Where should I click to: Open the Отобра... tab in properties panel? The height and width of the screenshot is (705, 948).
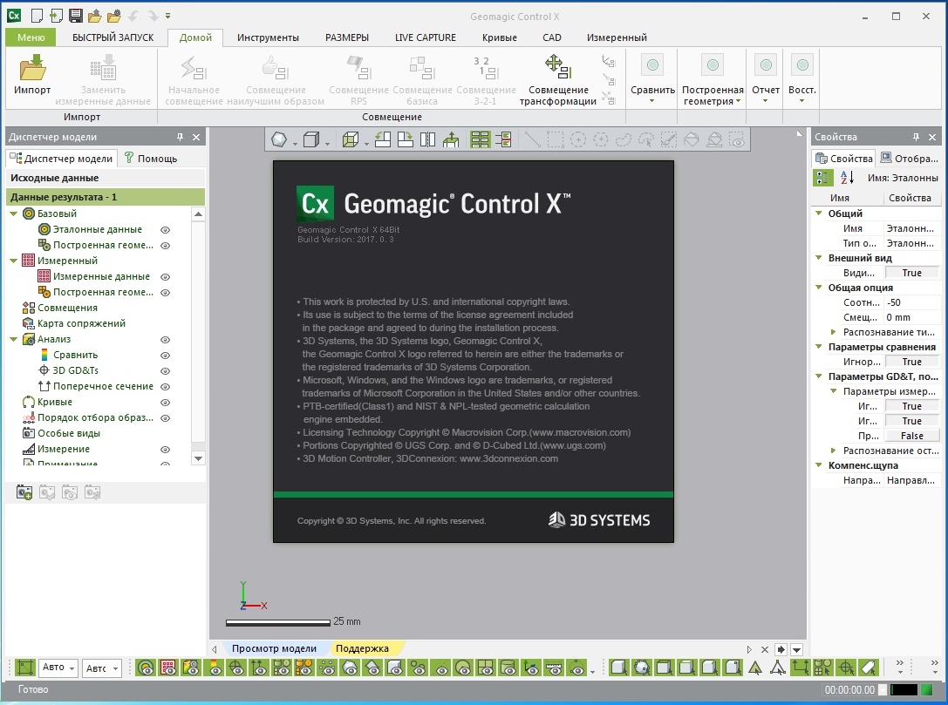[910, 159]
